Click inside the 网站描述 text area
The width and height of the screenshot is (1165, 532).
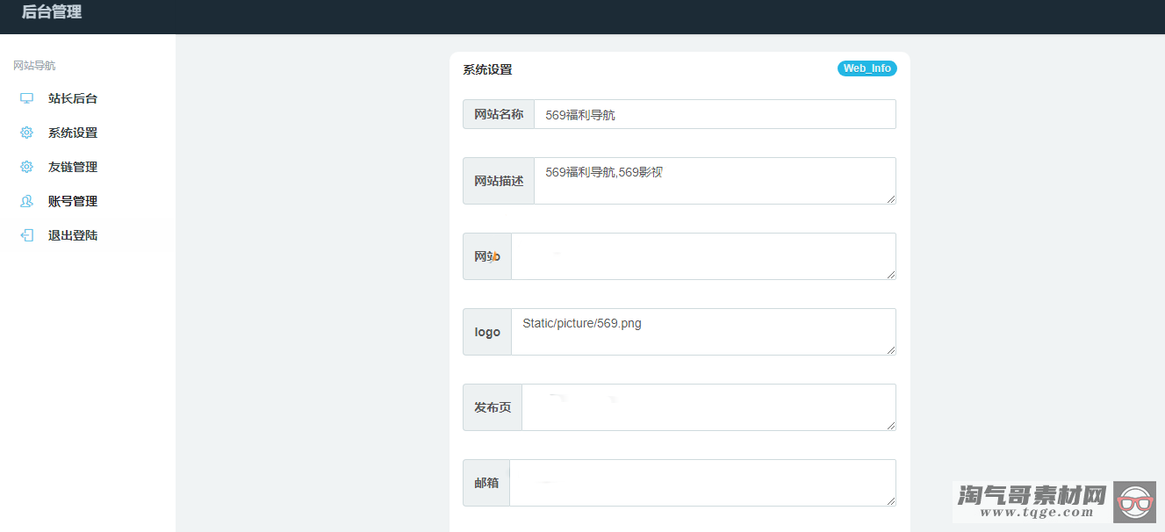click(714, 180)
